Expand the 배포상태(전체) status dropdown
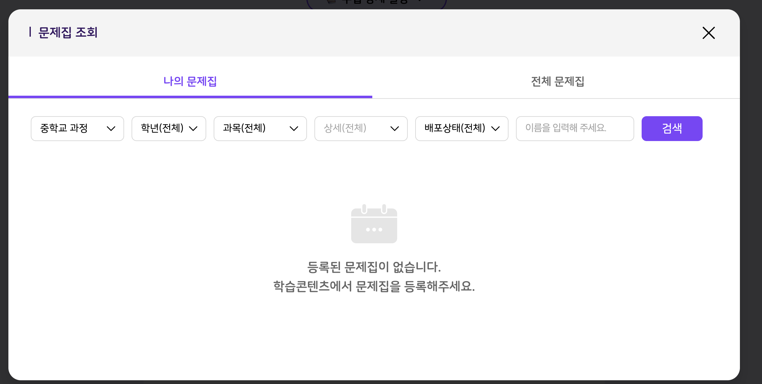Viewport: 762px width, 384px height. click(462, 128)
